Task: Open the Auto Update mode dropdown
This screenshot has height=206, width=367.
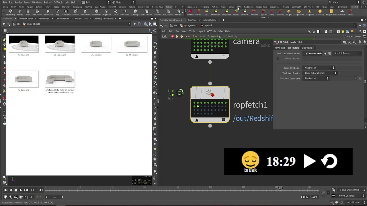Action: pos(355,202)
